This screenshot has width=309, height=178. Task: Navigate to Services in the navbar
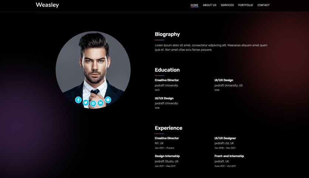point(227,5)
